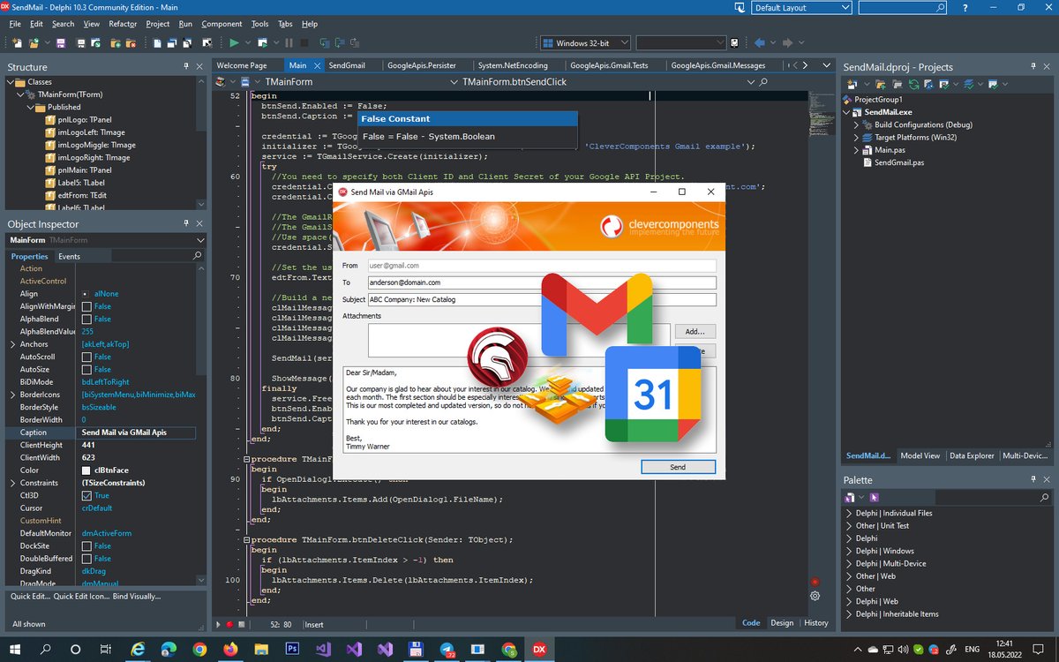Click the Back navigation arrow in toolbar

pyautogui.click(x=760, y=42)
